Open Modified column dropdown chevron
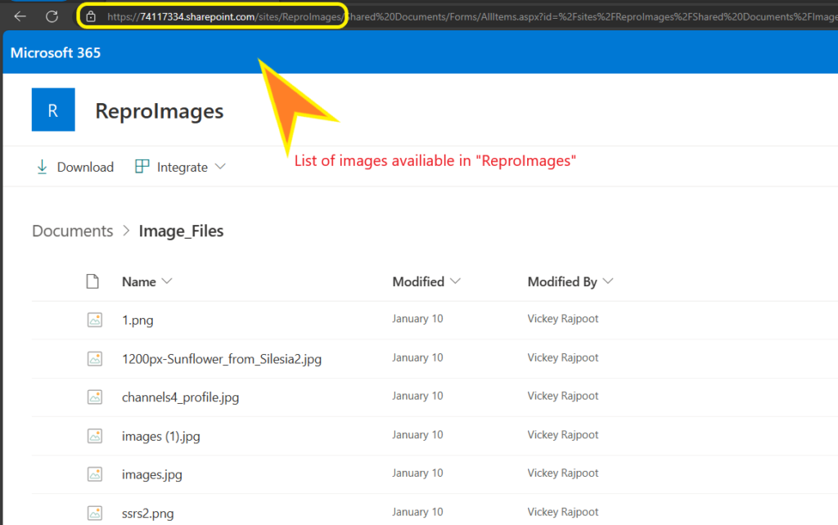Viewport: 838px width, 525px height. pyautogui.click(x=455, y=281)
